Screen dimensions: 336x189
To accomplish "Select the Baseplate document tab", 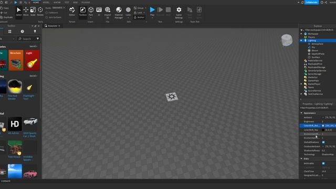I will [52, 26].
